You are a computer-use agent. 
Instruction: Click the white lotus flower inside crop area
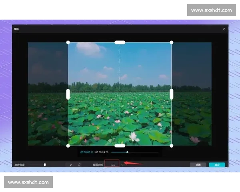[x=133, y=136]
